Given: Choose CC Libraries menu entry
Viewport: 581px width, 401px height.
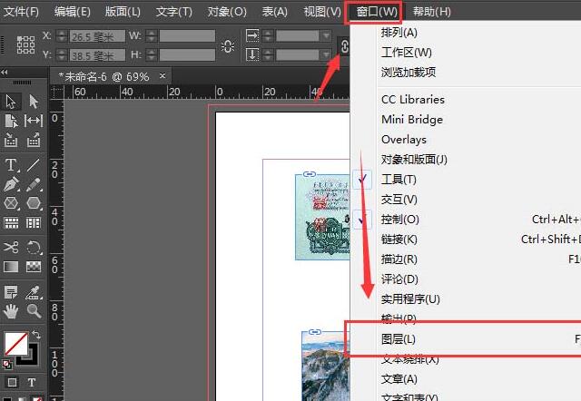Looking at the screenshot, I should click(466, 99).
